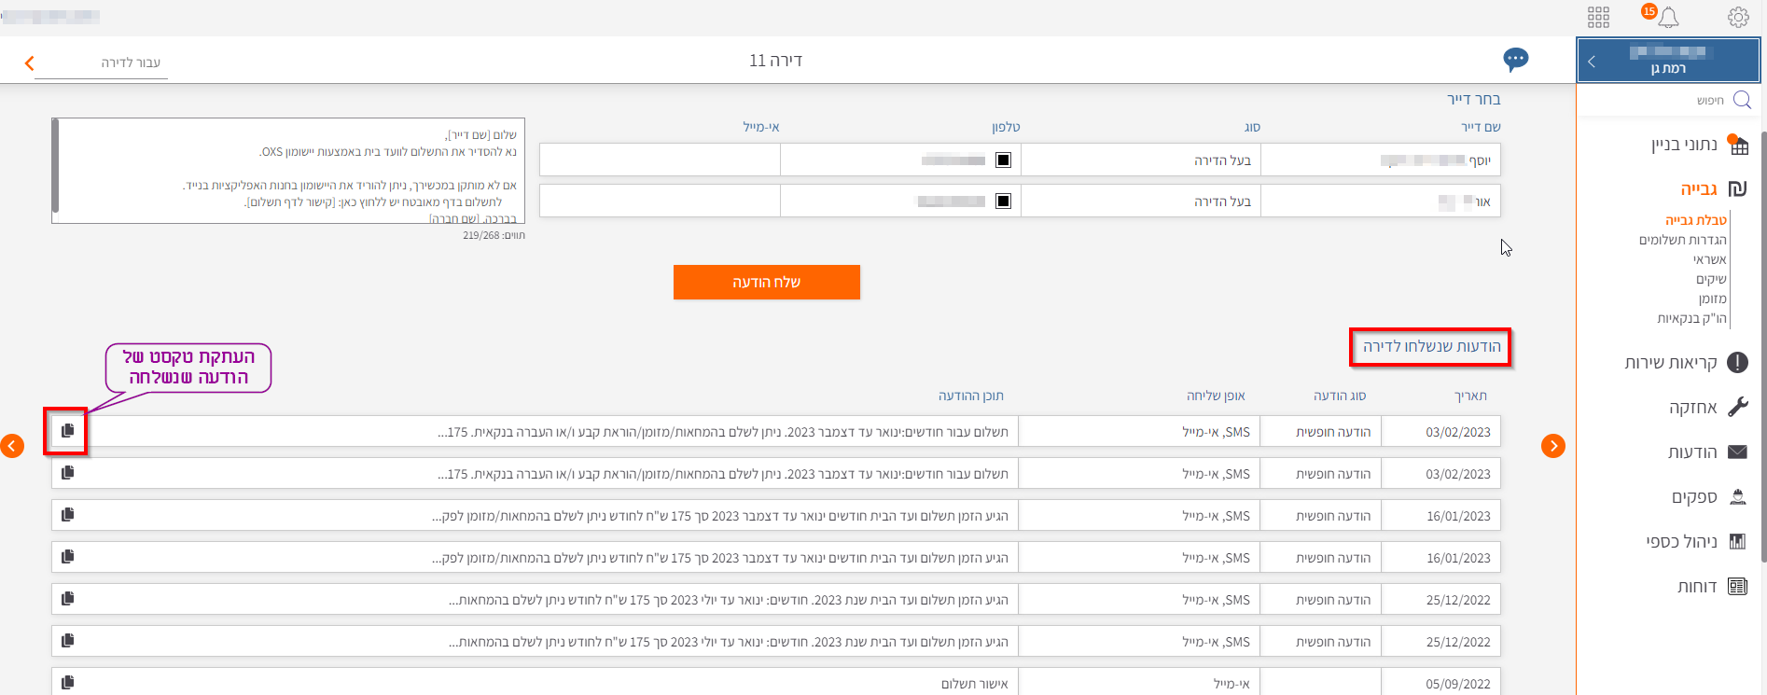This screenshot has width=1767, height=695.
Task: Toggle phone checkbox for tenant אור
Action: pyautogui.click(x=1003, y=201)
